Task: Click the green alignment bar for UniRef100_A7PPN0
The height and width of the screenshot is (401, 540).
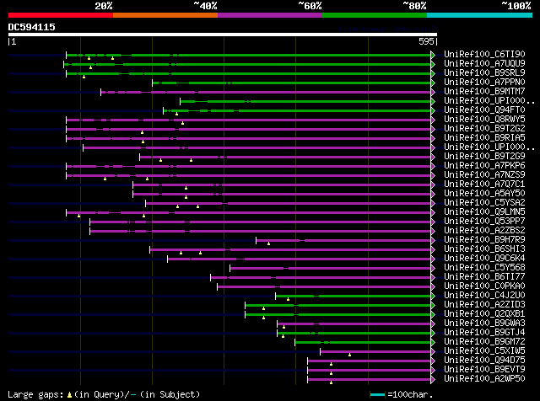Action: click(x=292, y=83)
